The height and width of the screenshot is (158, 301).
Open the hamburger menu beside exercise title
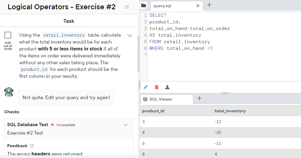127,7
